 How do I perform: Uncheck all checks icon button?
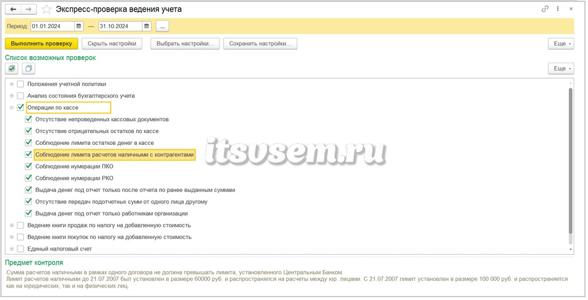point(29,69)
